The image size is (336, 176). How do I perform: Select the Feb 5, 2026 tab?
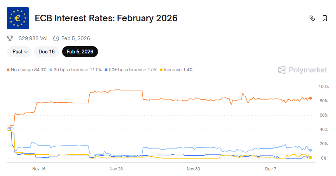pos(80,52)
